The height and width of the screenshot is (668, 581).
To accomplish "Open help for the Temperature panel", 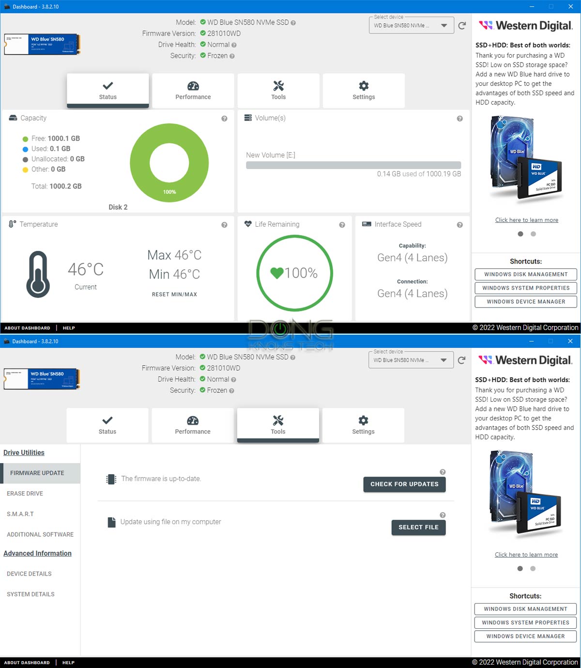I will click(224, 225).
